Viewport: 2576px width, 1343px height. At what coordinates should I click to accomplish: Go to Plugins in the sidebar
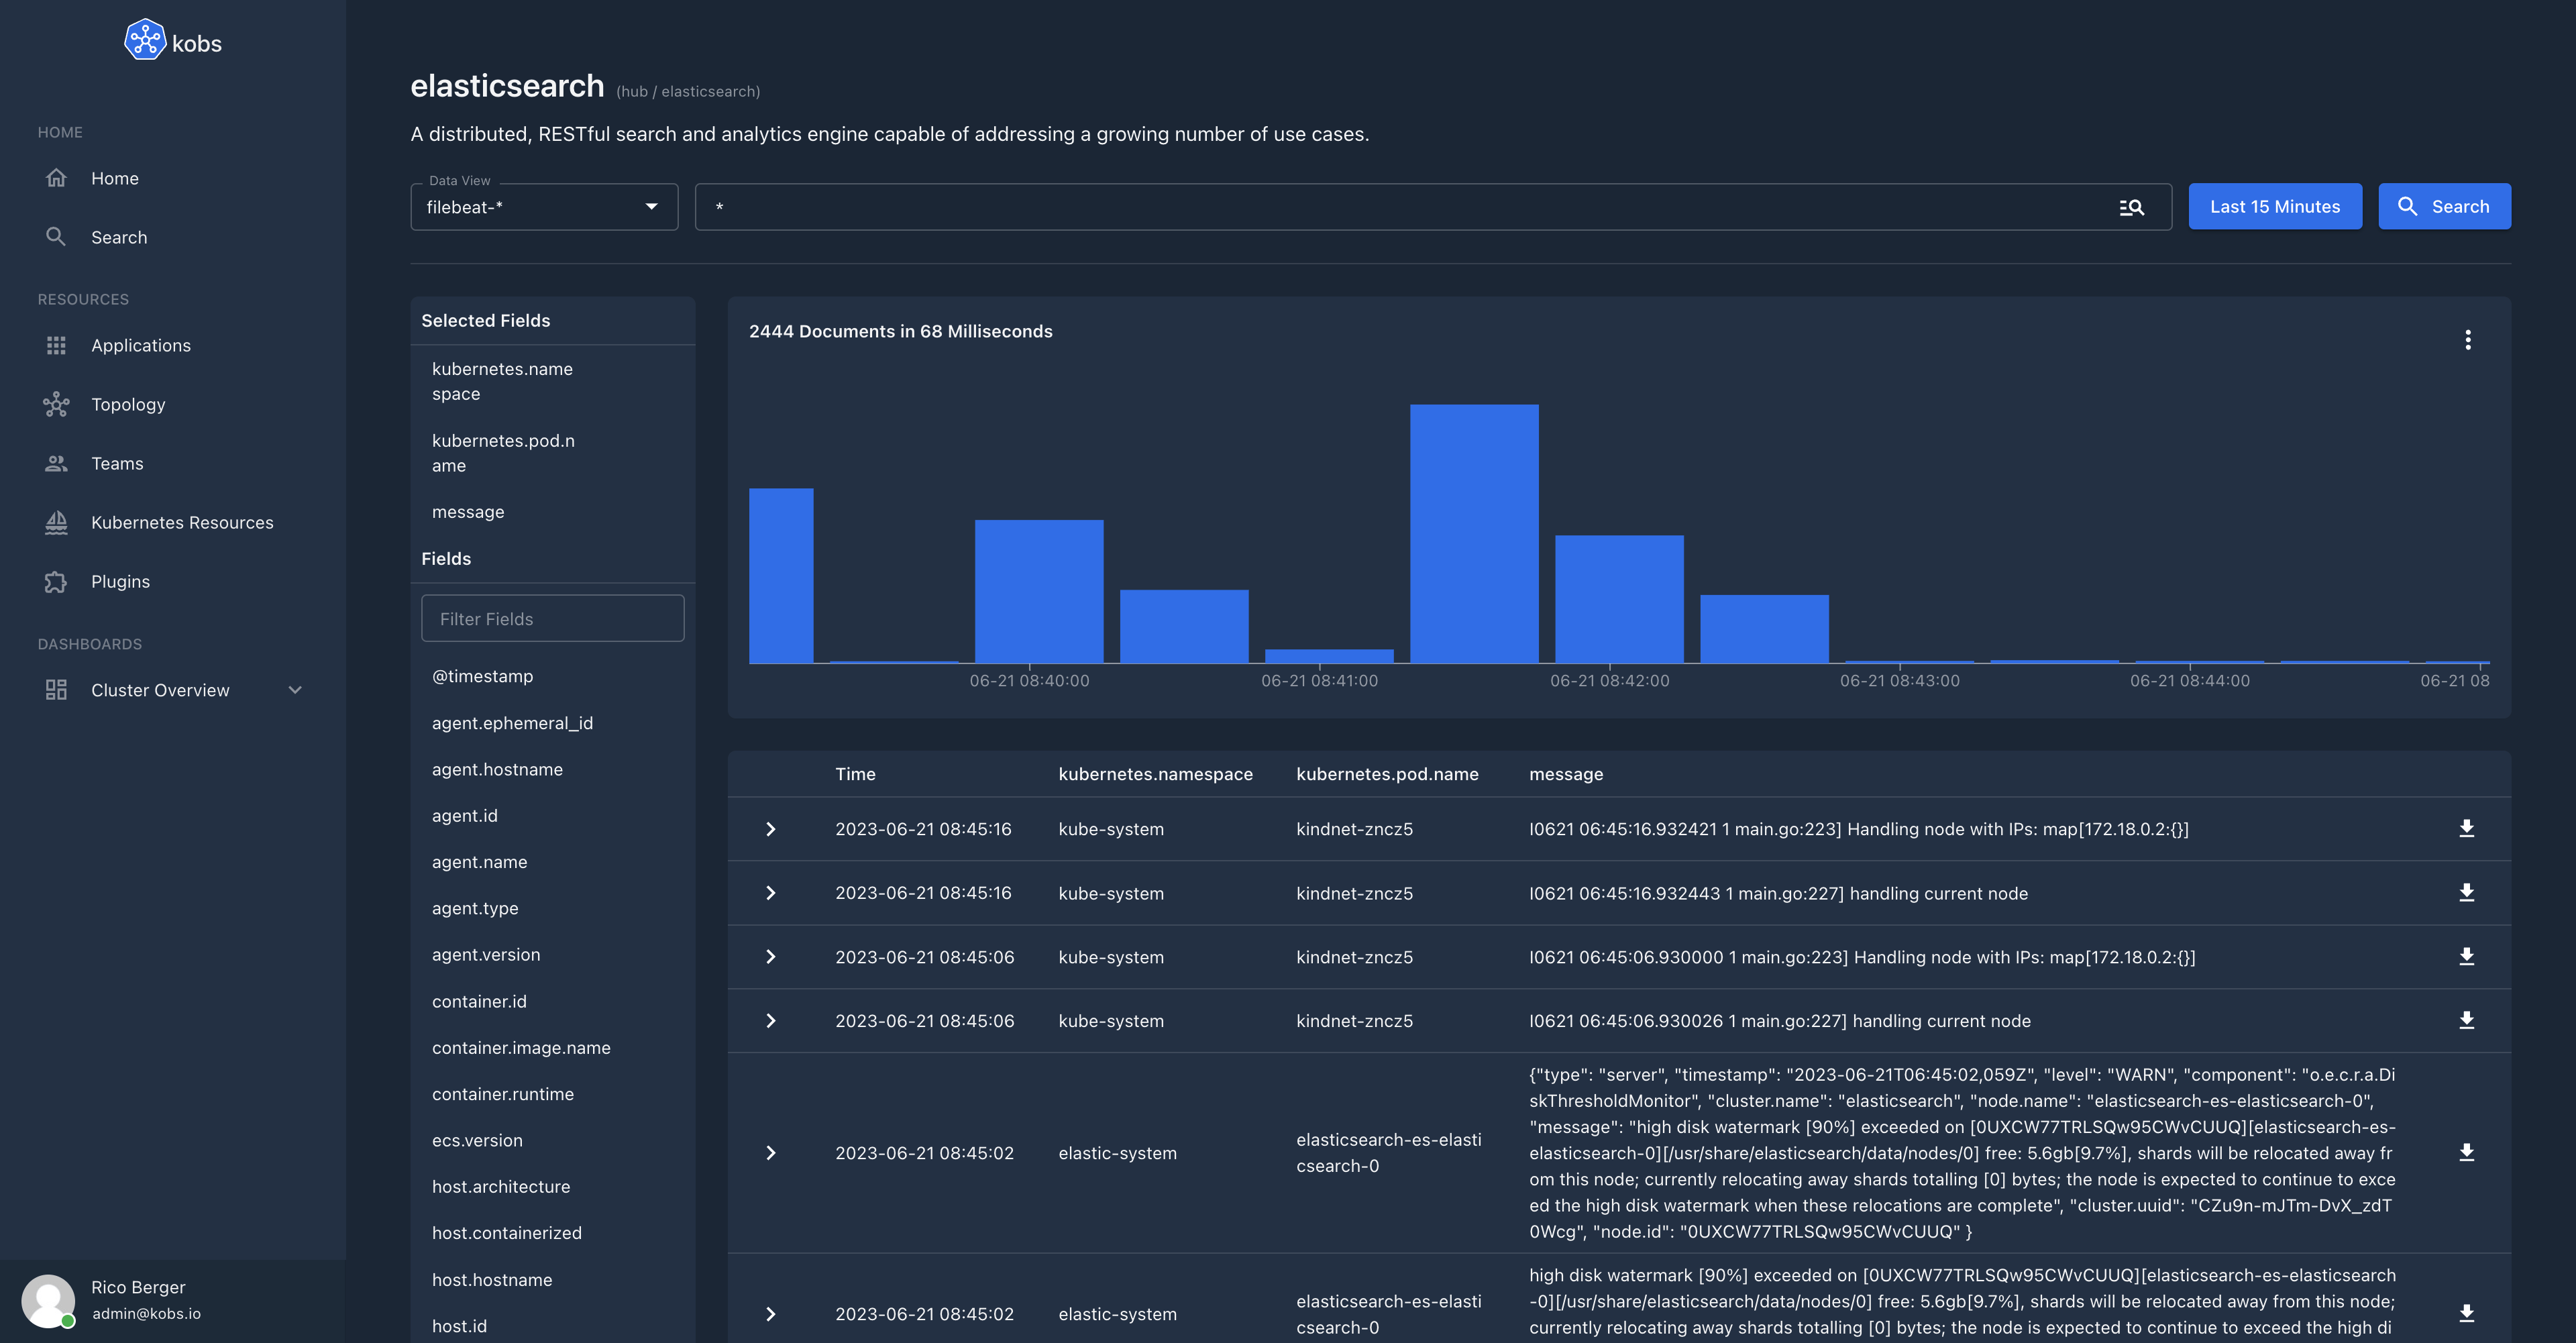120,581
